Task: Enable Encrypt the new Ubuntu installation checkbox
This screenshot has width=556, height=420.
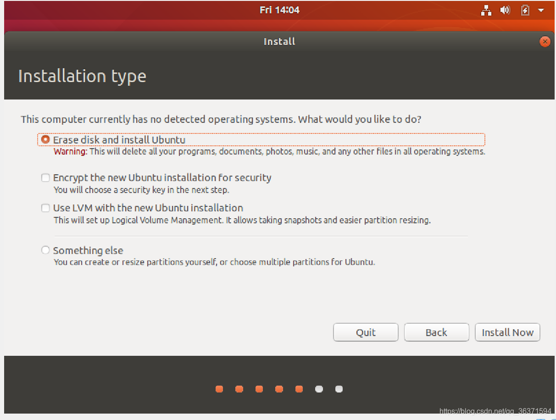Action: coord(45,177)
